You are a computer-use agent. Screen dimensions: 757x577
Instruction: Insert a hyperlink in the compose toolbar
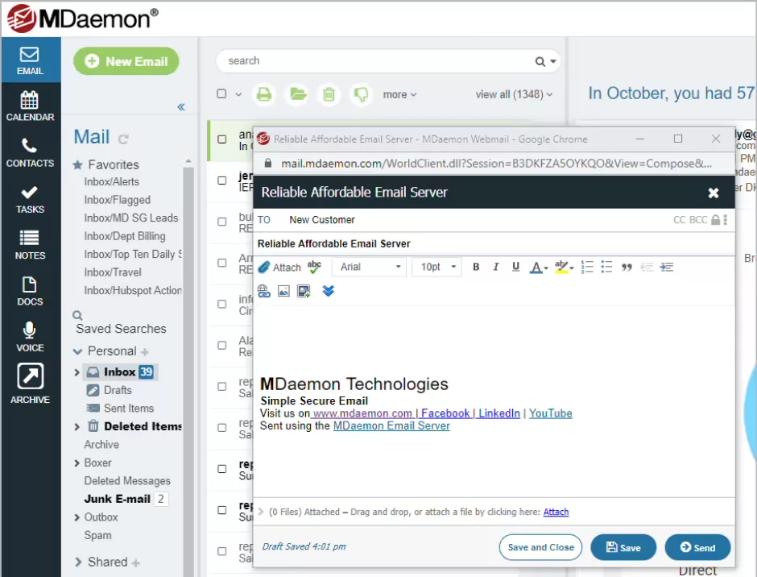[x=263, y=291]
